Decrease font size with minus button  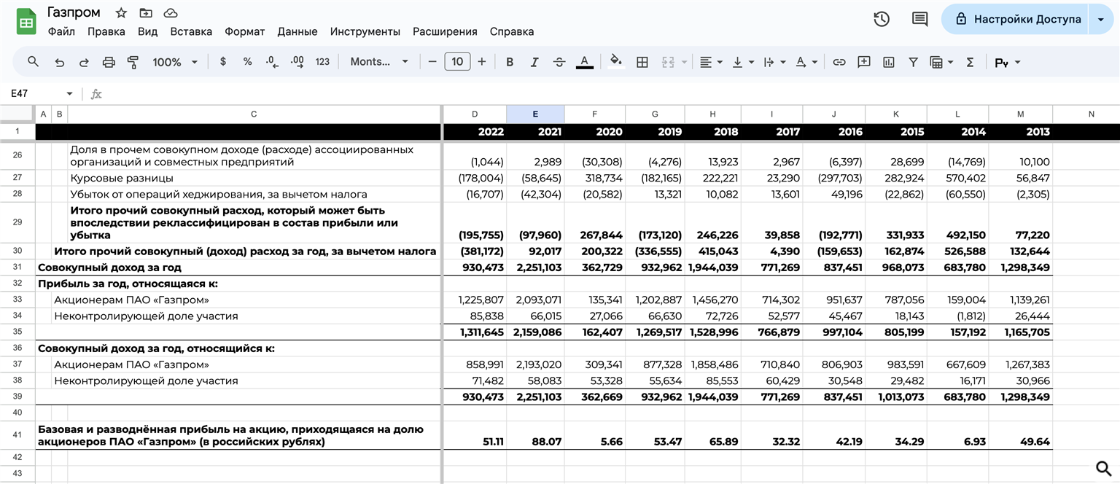pyautogui.click(x=432, y=62)
